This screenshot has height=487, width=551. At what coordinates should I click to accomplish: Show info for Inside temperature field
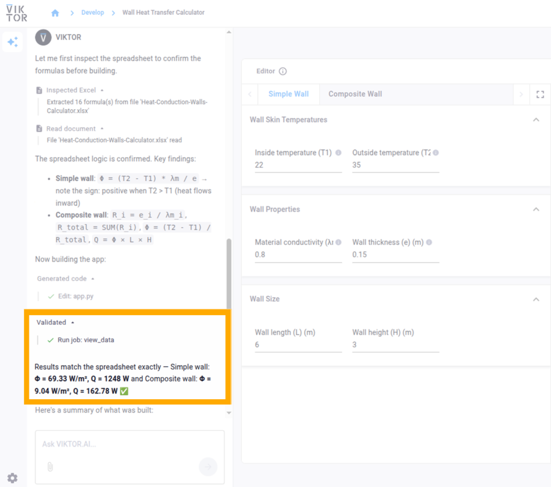[x=338, y=153]
